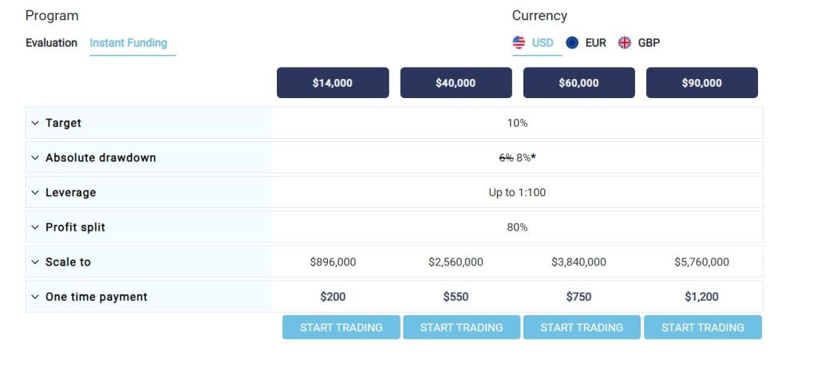Start trading with the $200 plan

341,327
